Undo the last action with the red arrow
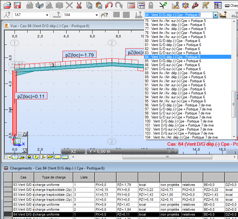The height and width of the screenshot is (219, 238). point(109,5)
